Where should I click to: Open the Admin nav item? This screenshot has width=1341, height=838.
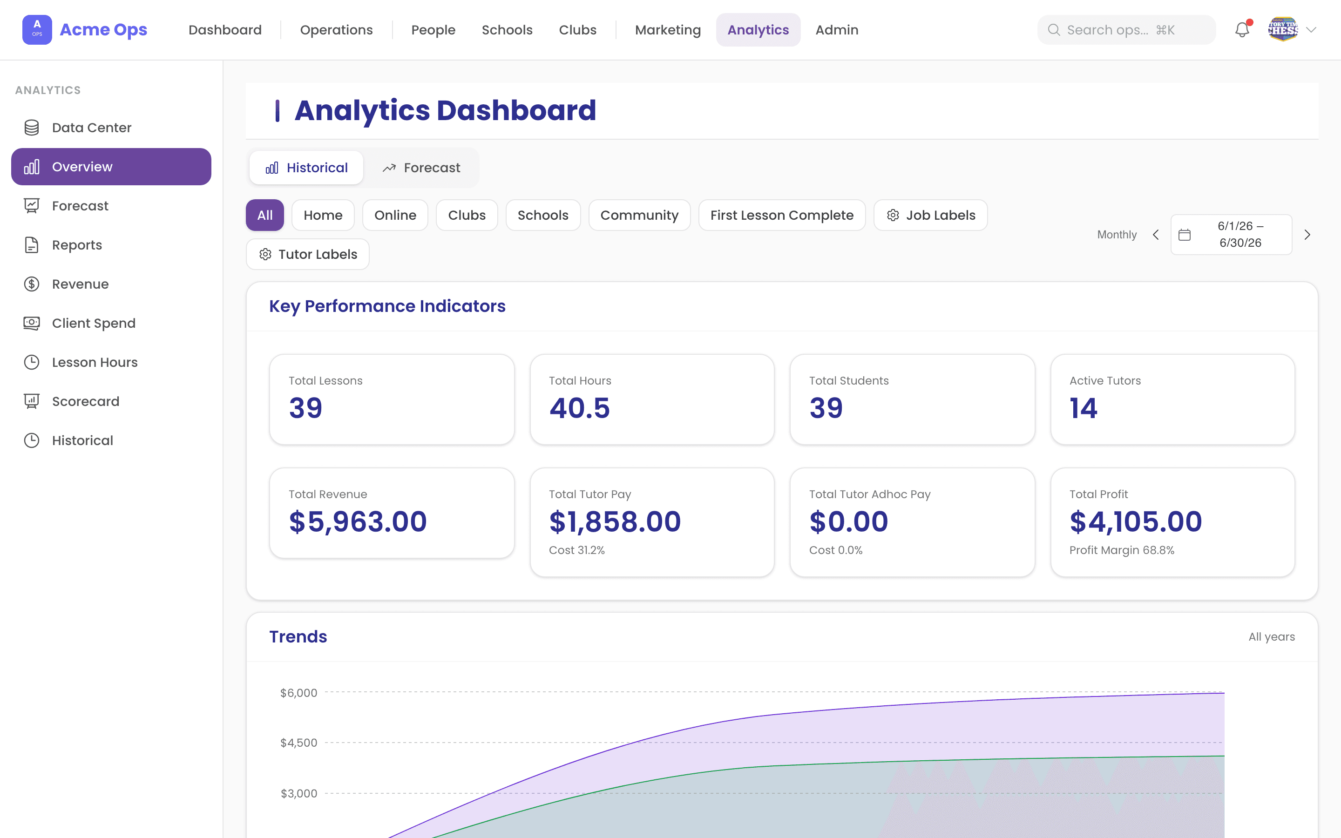tap(837, 30)
